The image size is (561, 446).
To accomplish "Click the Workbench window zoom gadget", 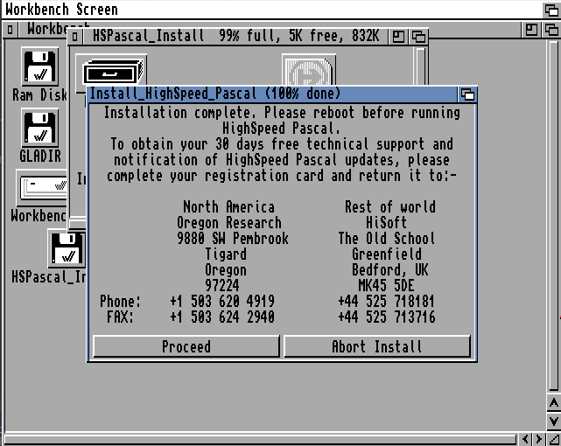I will (531, 30).
